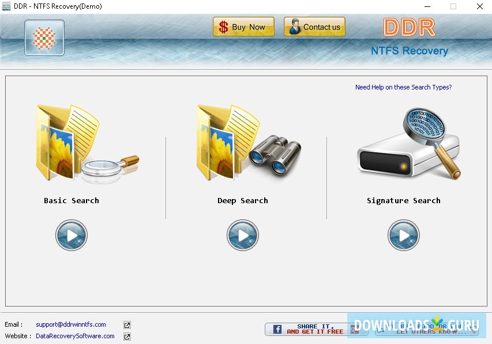Click the Contact us button

[314, 27]
